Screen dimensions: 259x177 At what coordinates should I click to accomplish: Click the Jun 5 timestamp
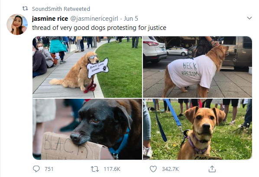[x=131, y=19]
